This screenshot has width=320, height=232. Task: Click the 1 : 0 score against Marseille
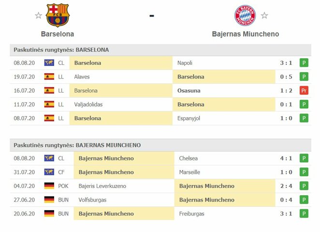(x=285, y=172)
